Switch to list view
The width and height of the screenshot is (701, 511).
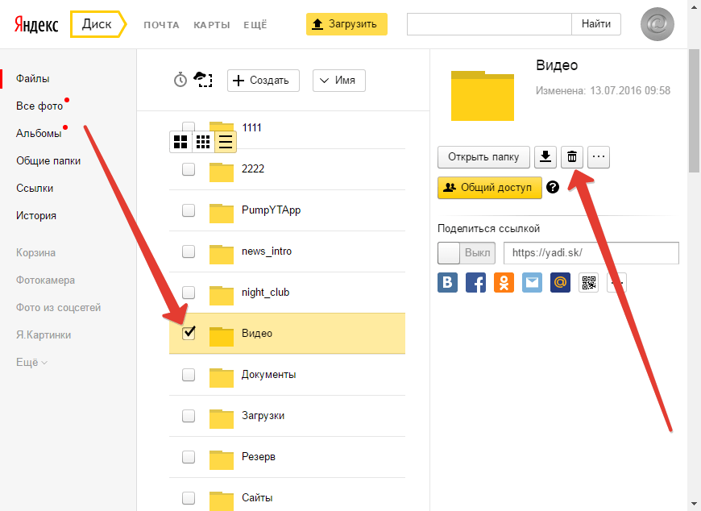pyautogui.click(x=226, y=142)
